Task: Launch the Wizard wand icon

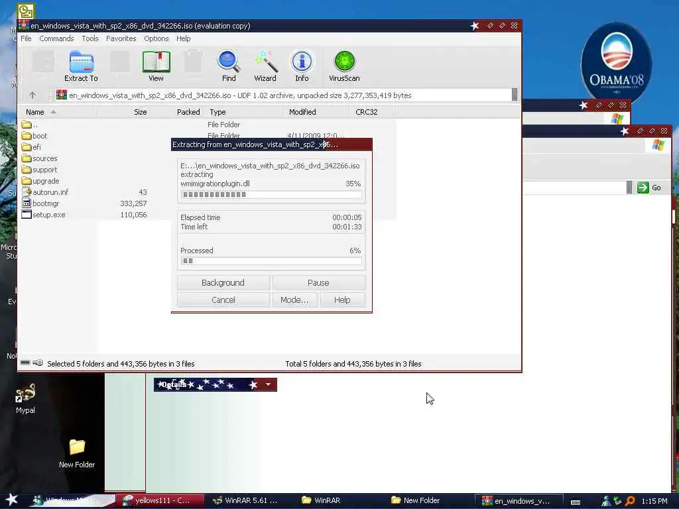Action: 265,62
